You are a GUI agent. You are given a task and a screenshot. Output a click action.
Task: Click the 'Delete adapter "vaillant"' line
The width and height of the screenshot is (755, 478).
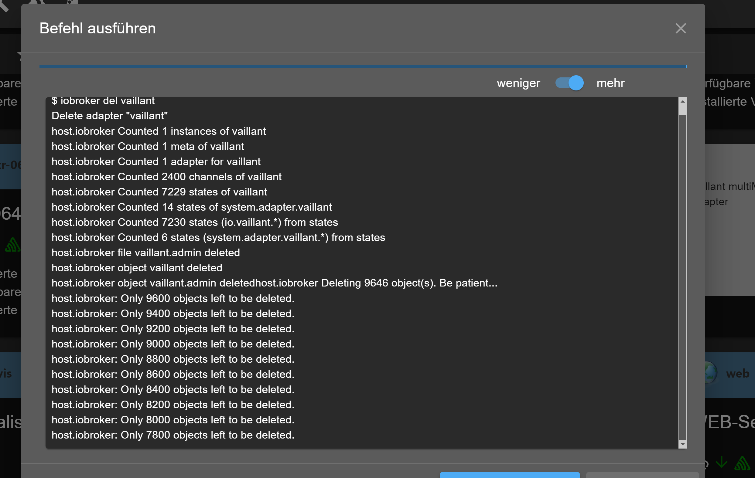click(110, 116)
